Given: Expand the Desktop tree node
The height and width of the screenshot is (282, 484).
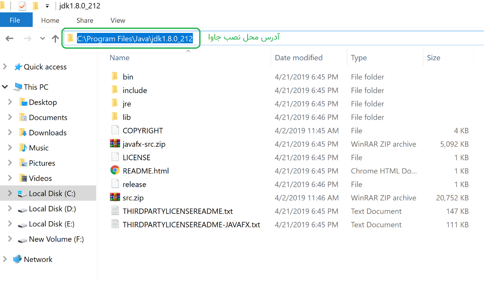Looking at the screenshot, I should 10,102.
